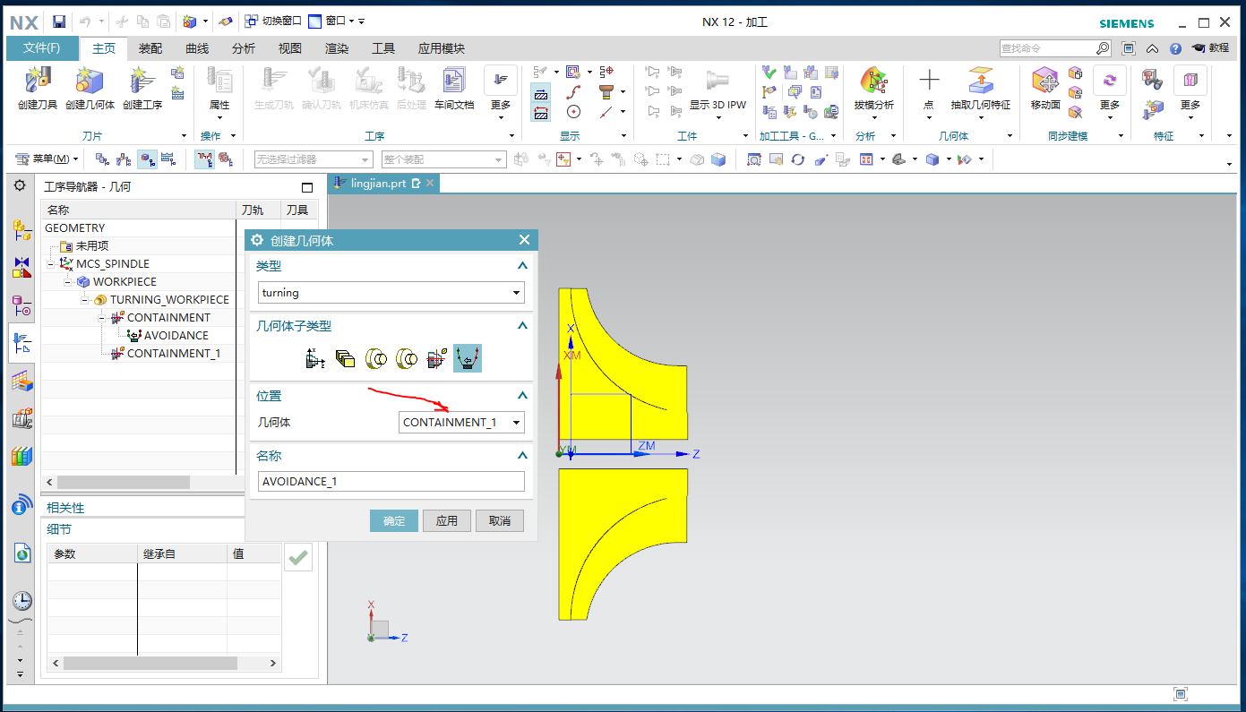This screenshot has height=712, width=1246.
Task: Click the 查找命令 command search box
Action: (x=1057, y=48)
